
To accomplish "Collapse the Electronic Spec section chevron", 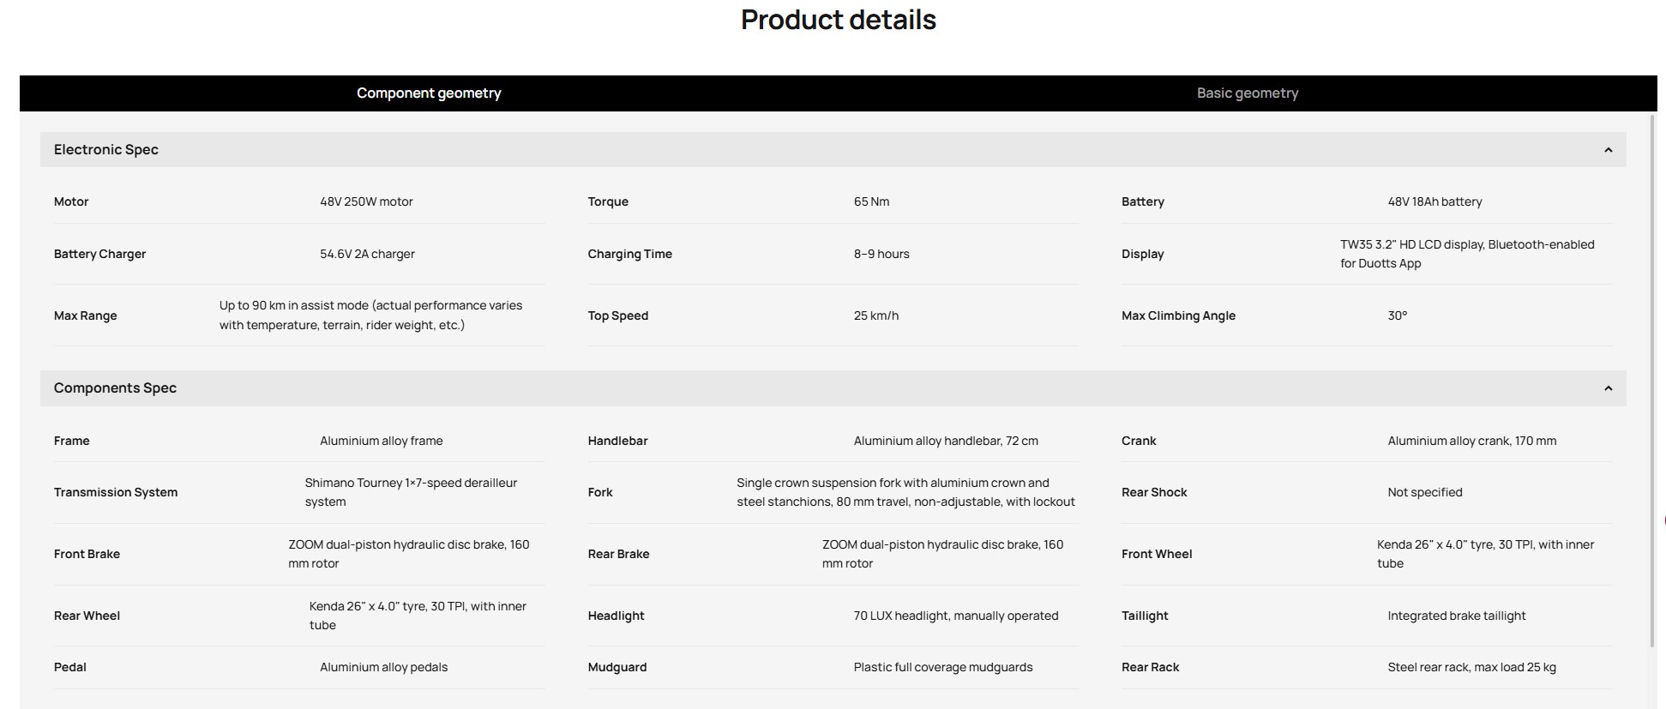I will pyautogui.click(x=1608, y=150).
